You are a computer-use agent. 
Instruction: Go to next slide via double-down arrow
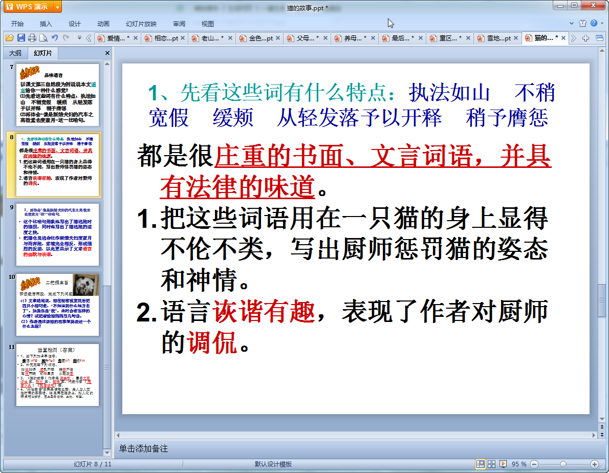[x=602, y=435]
